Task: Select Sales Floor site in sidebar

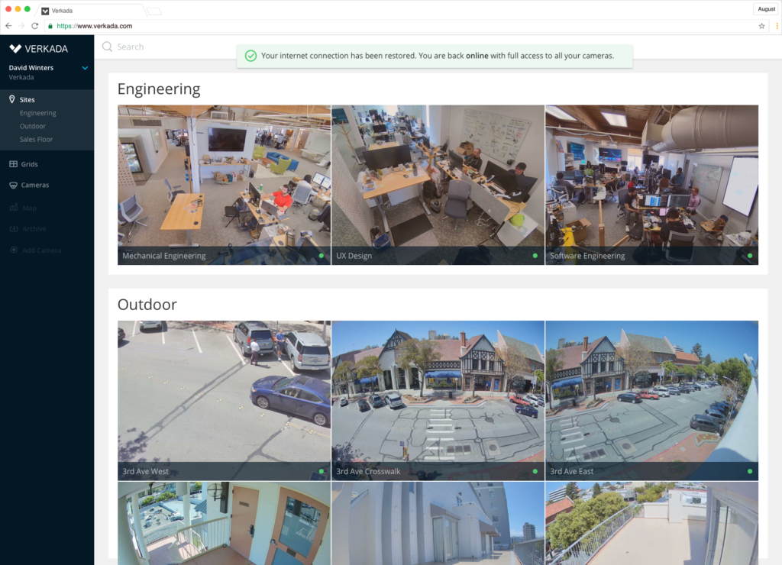Action: point(36,139)
